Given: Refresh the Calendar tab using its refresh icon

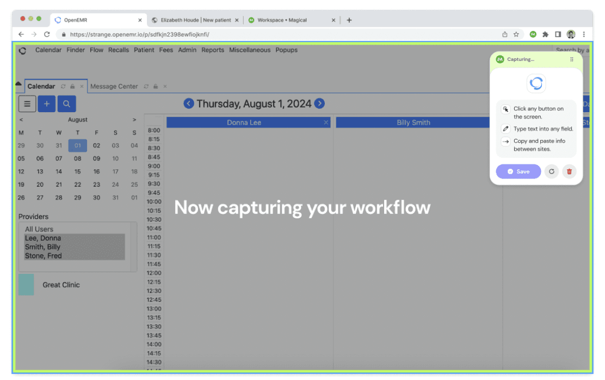Looking at the screenshot, I should (x=64, y=87).
